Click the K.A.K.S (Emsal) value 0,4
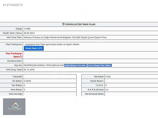Viewport: 158px width, 118px height. tap(107, 90)
